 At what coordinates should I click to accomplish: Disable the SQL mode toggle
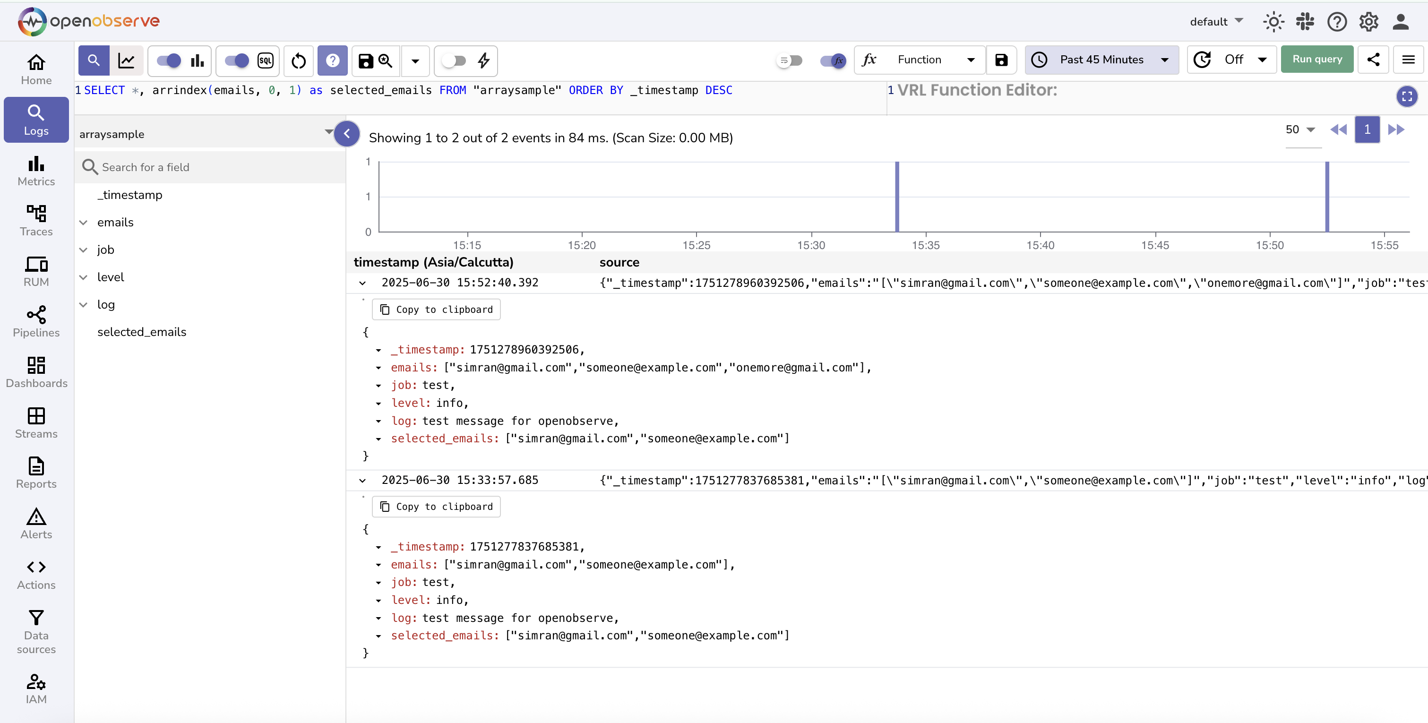237,60
